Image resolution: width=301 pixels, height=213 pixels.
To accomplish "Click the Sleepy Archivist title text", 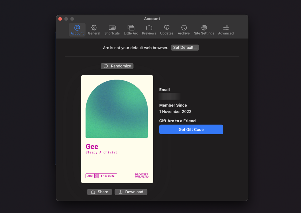I will point(101,152).
